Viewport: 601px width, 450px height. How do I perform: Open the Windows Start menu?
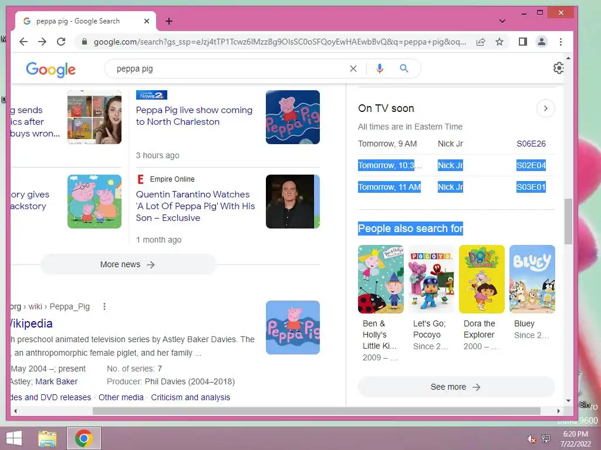(x=14, y=438)
